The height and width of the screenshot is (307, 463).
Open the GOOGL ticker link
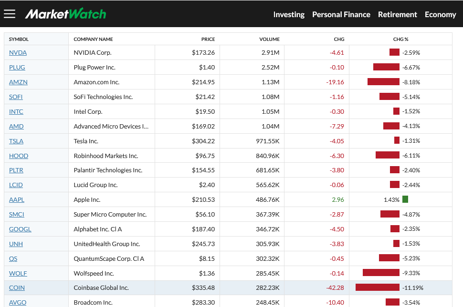tap(20, 229)
